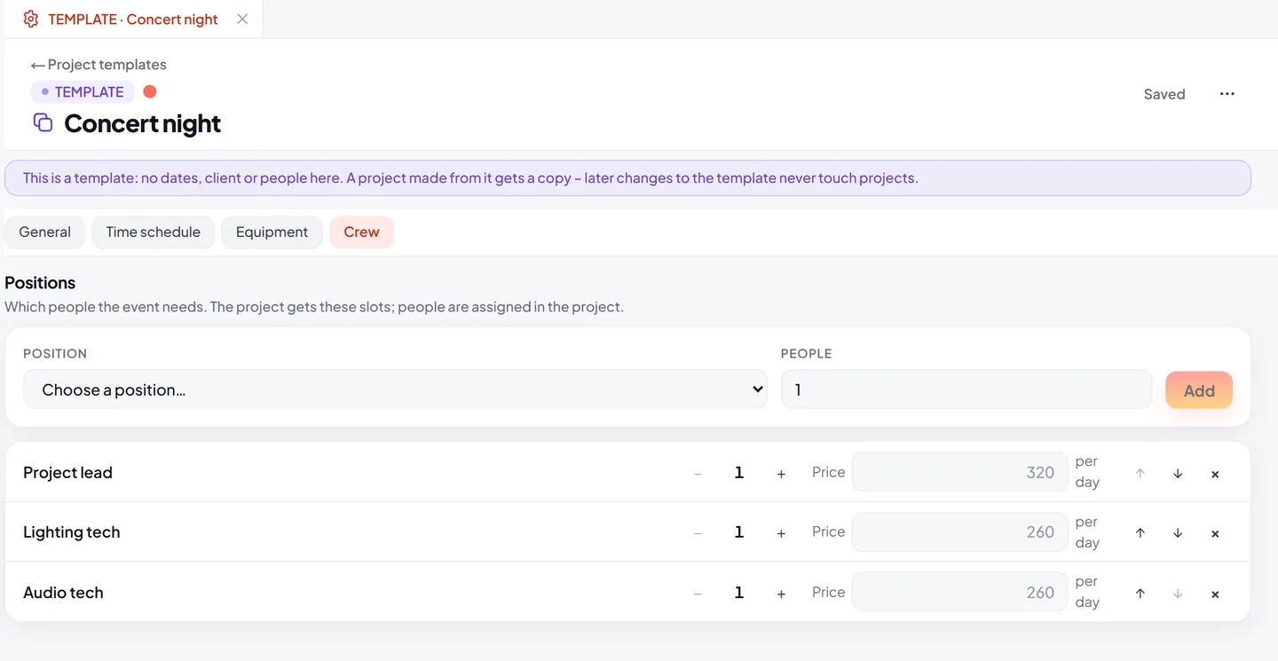Increase people count for Lighting tech
The width and height of the screenshot is (1278, 661).
(781, 533)
